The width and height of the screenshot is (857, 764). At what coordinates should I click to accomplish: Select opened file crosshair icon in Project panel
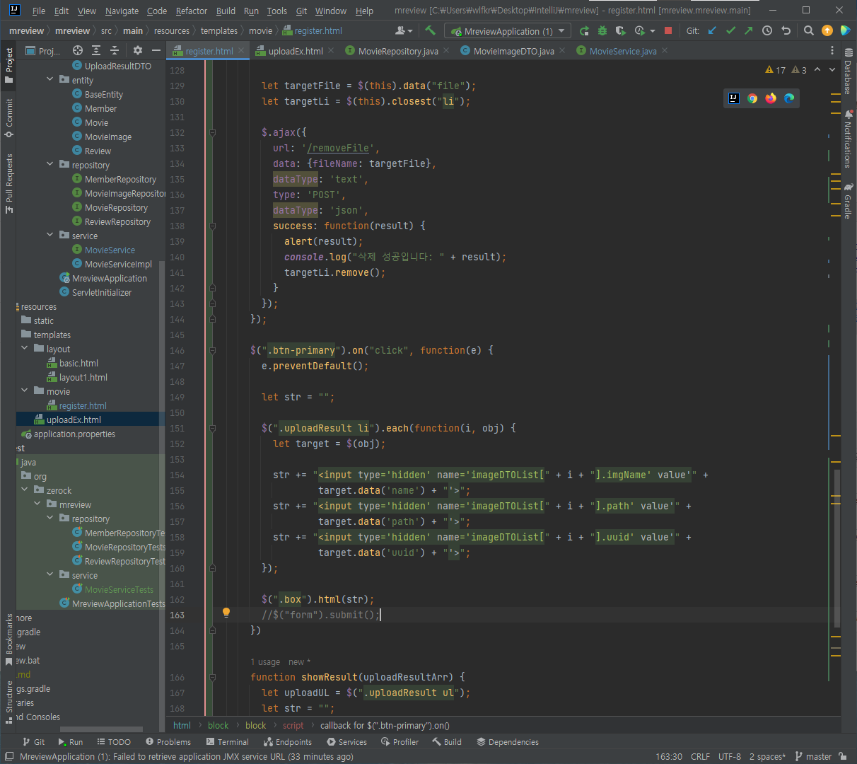point(78,50)
